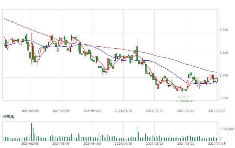Click the 2,758.0 low price annotation
Image resolution: width=235 pixels, height=148 pixels.
coord(184,97)
